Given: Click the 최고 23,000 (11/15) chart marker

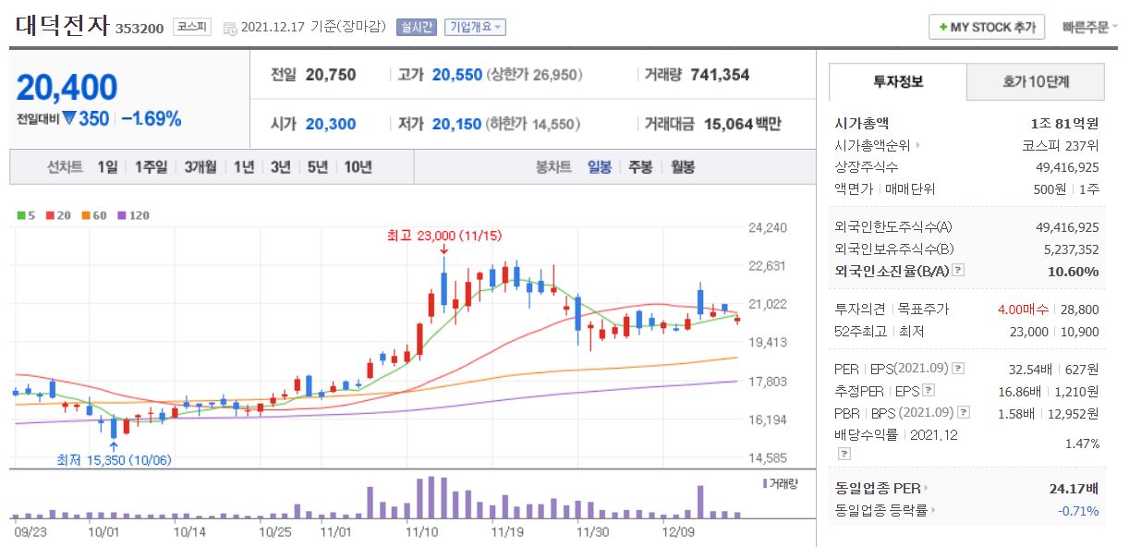Looking at the screenshot, I should coord(444,235).
